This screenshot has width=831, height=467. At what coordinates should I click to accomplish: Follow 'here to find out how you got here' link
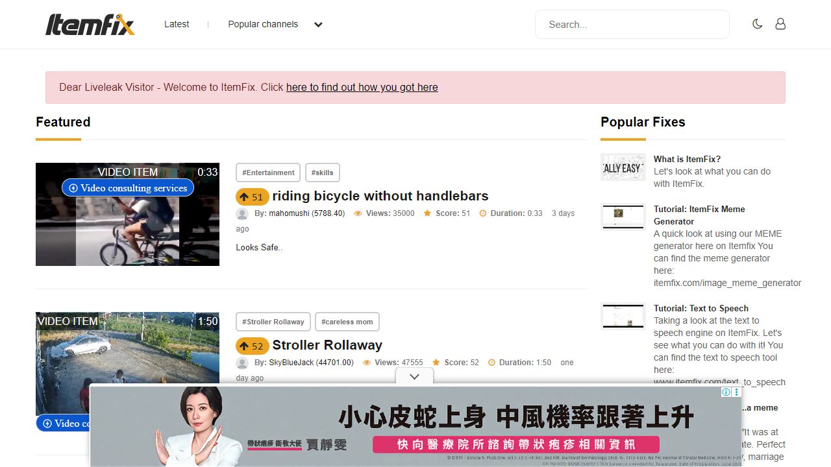pos(362,87)
